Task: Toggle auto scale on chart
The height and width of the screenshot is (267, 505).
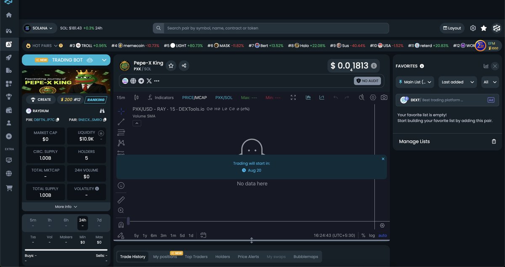Action: [383, 236]
